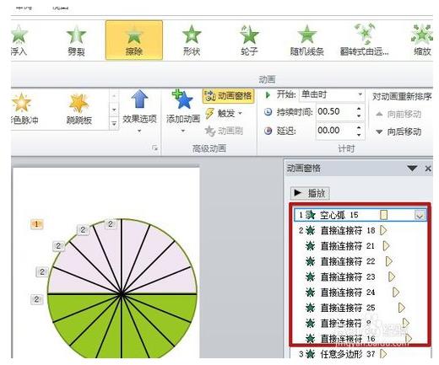
Task: Increase the 延迟 delay value
Action: 359,127
